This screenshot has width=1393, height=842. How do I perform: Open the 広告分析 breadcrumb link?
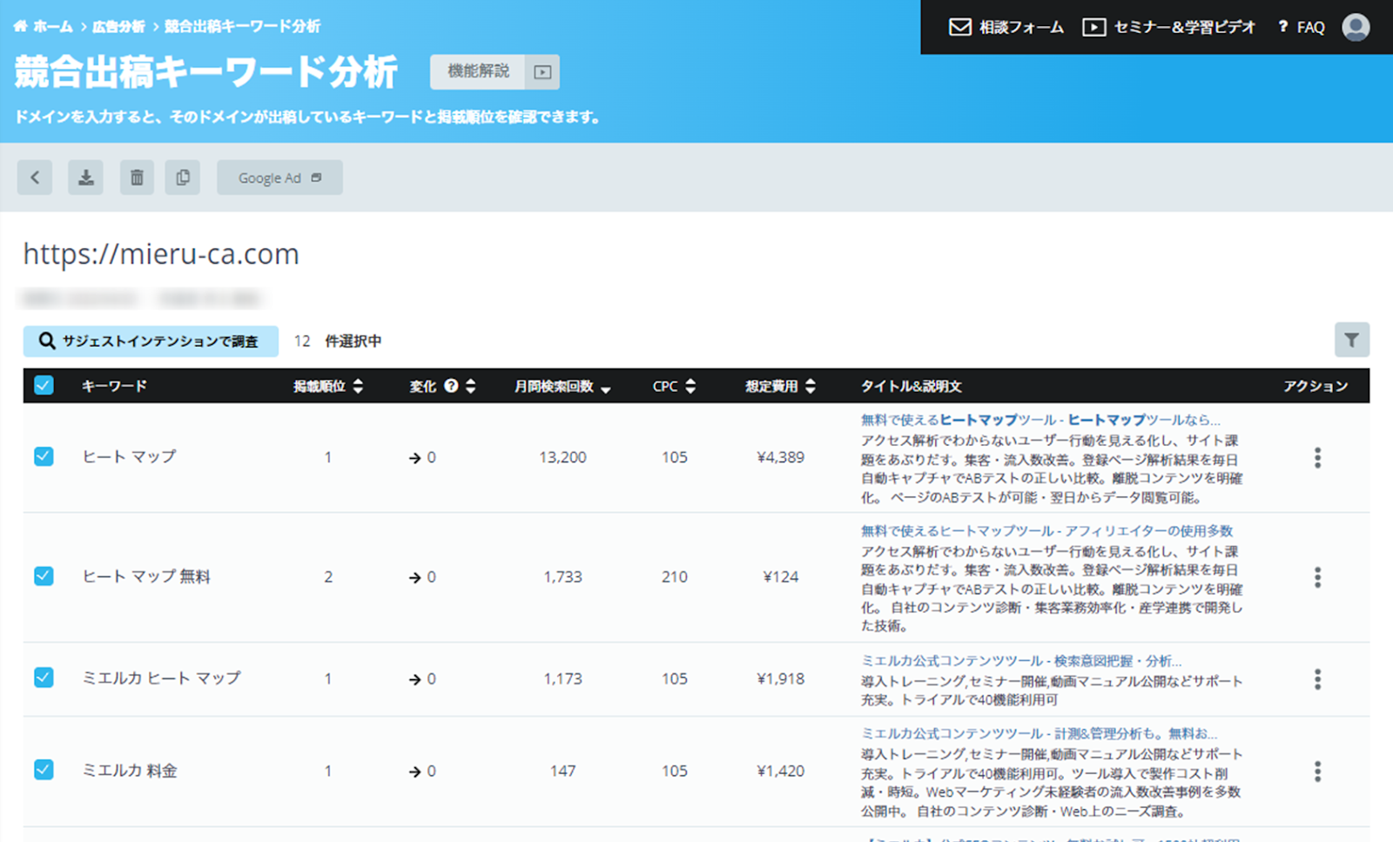[x=118, y=27]
